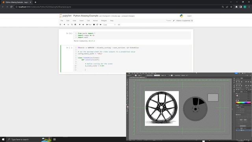Open the Edit menu in Jupyter
The image size is (252, 142).
point(68,21)
